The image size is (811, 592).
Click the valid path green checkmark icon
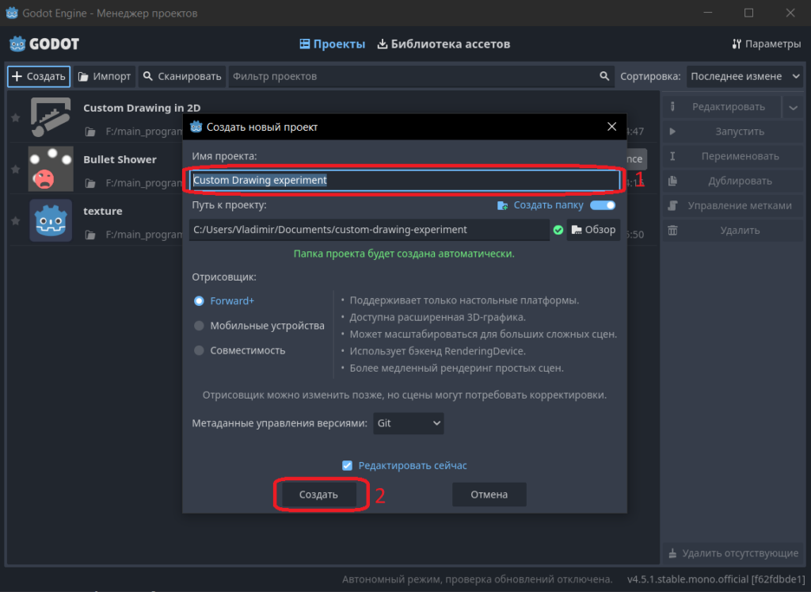558,230
